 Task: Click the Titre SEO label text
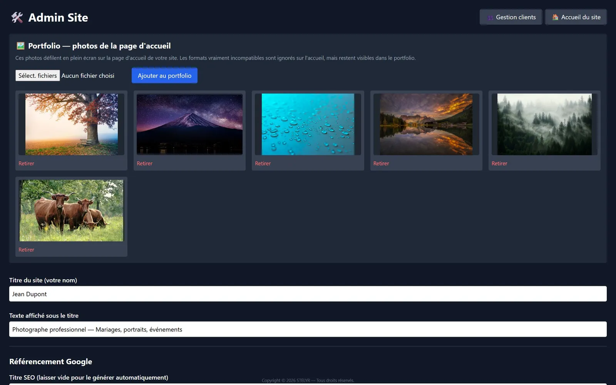pos(89,377)
